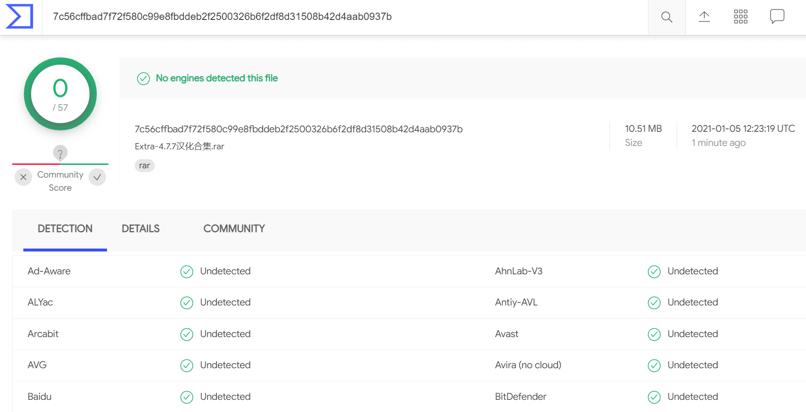The width and height of the screenshot is (806, 412).
Task: Click ALYac's undetected check icon
Action: click(187, 303)
